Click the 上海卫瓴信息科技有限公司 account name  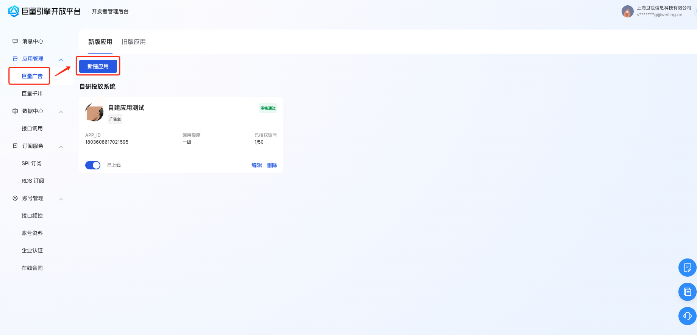coord(664,8)
